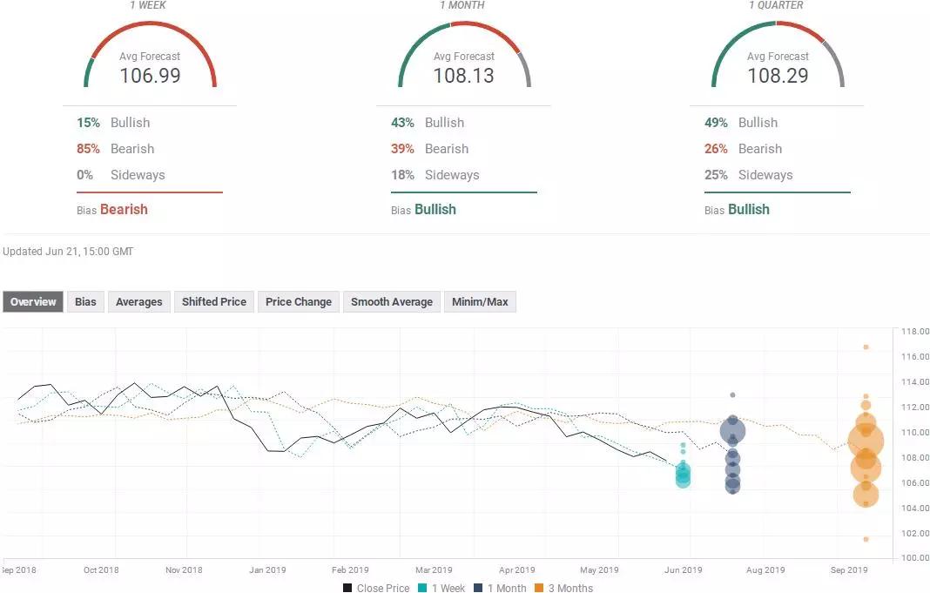Open the Price Change tab
Image resolution: width=930 pixels, height=593 pixels.
coord(299,302)
